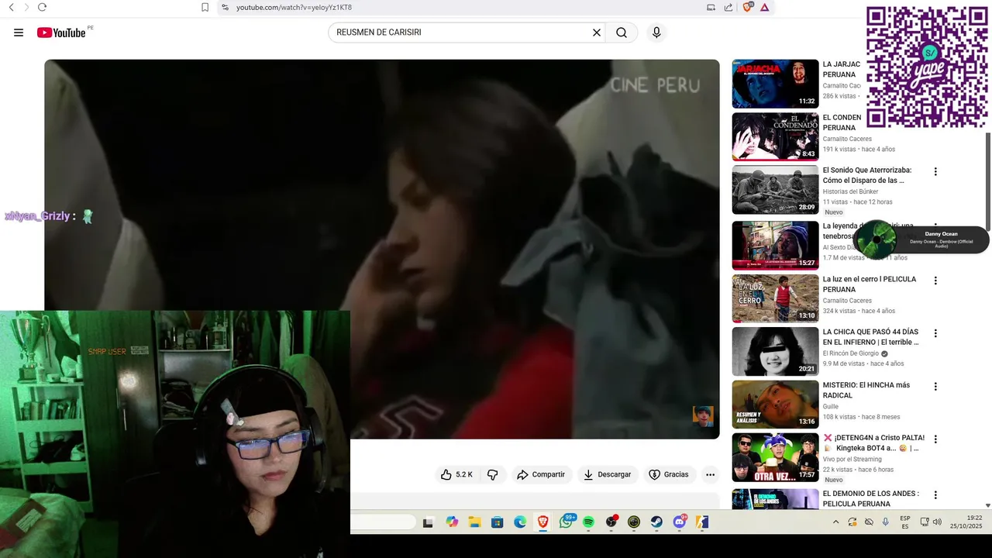Switch to Brave browser in the taskbar
Image resolution: width=992 pixels, height=558 pixels.
542,522
